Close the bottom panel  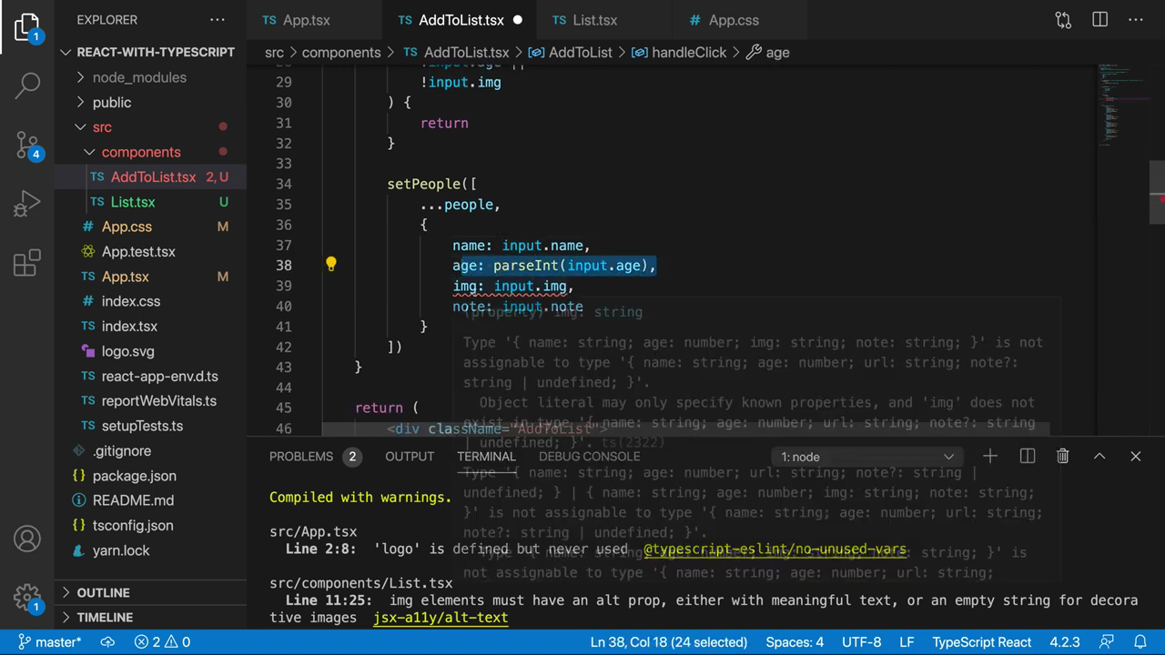(1136, 457)
